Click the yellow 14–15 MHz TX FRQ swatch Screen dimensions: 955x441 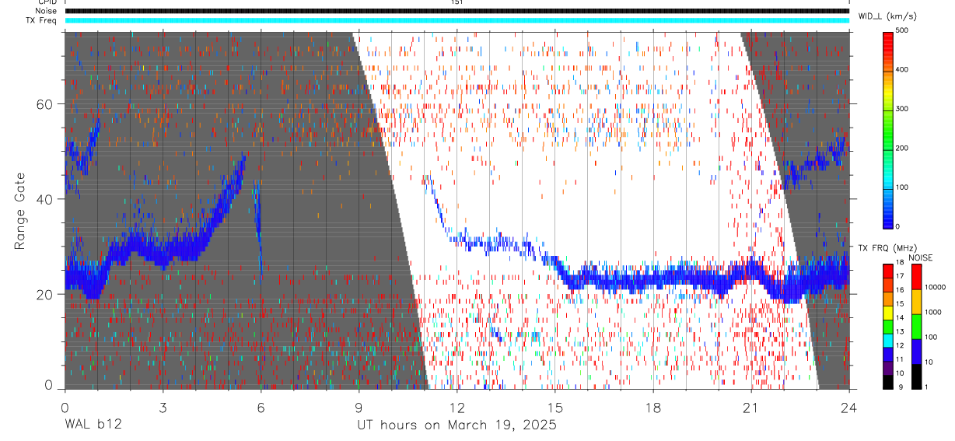pyautogui.click(x=888, y=313)
